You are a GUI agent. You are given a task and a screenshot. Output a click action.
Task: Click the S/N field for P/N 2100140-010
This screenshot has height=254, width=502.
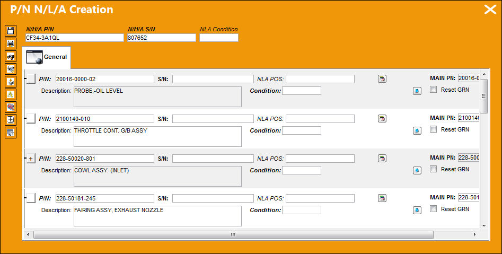point(213,119)
